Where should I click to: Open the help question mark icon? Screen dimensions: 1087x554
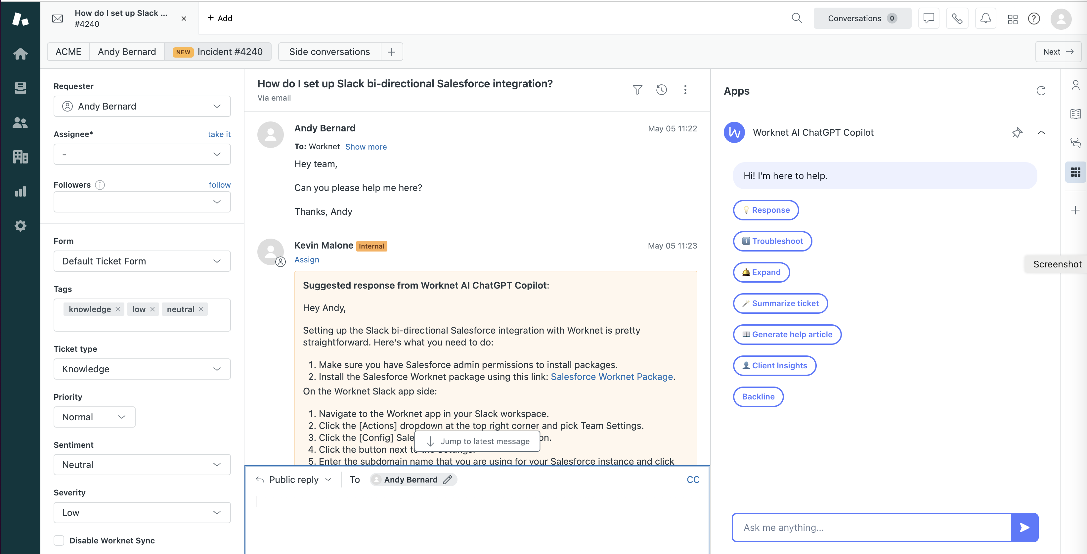[x=1034, y=19]
